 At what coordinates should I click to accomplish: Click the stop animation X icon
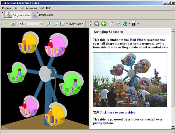click(x=13, y=24)
